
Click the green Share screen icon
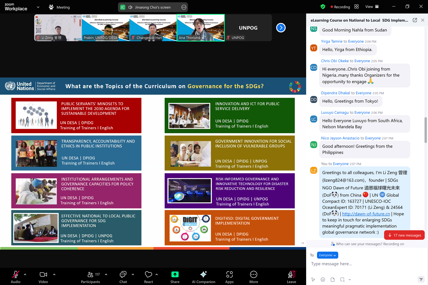(175, 274)
